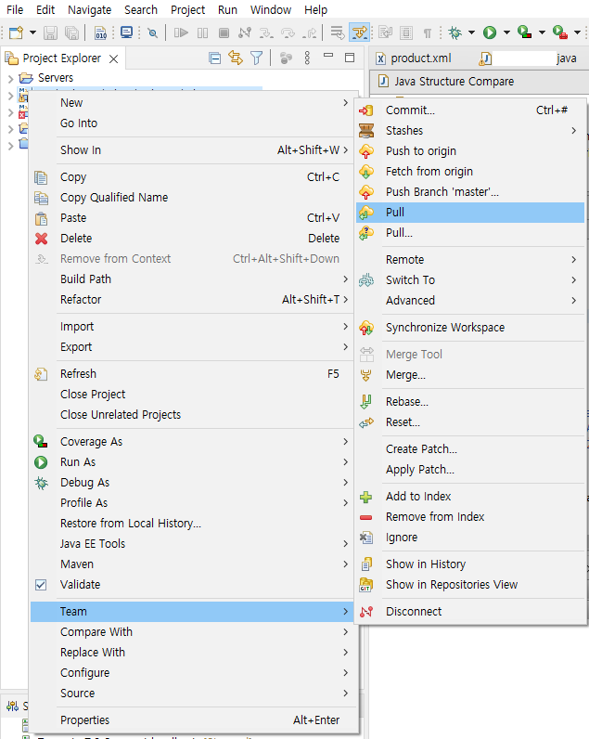Click the Debug bug icon in toolbar

pos(455,33)
